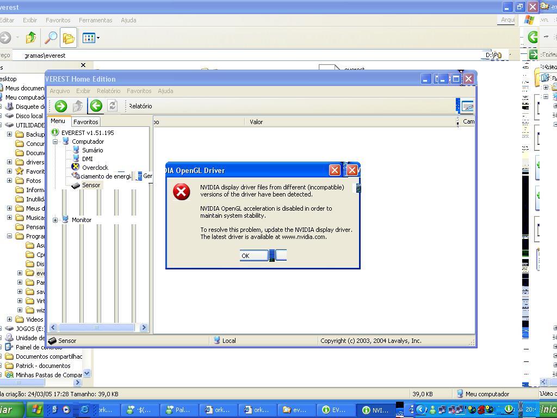Click the Valor column header in EVEREST
Screen dimensions: 557x418
click(256, 122)
